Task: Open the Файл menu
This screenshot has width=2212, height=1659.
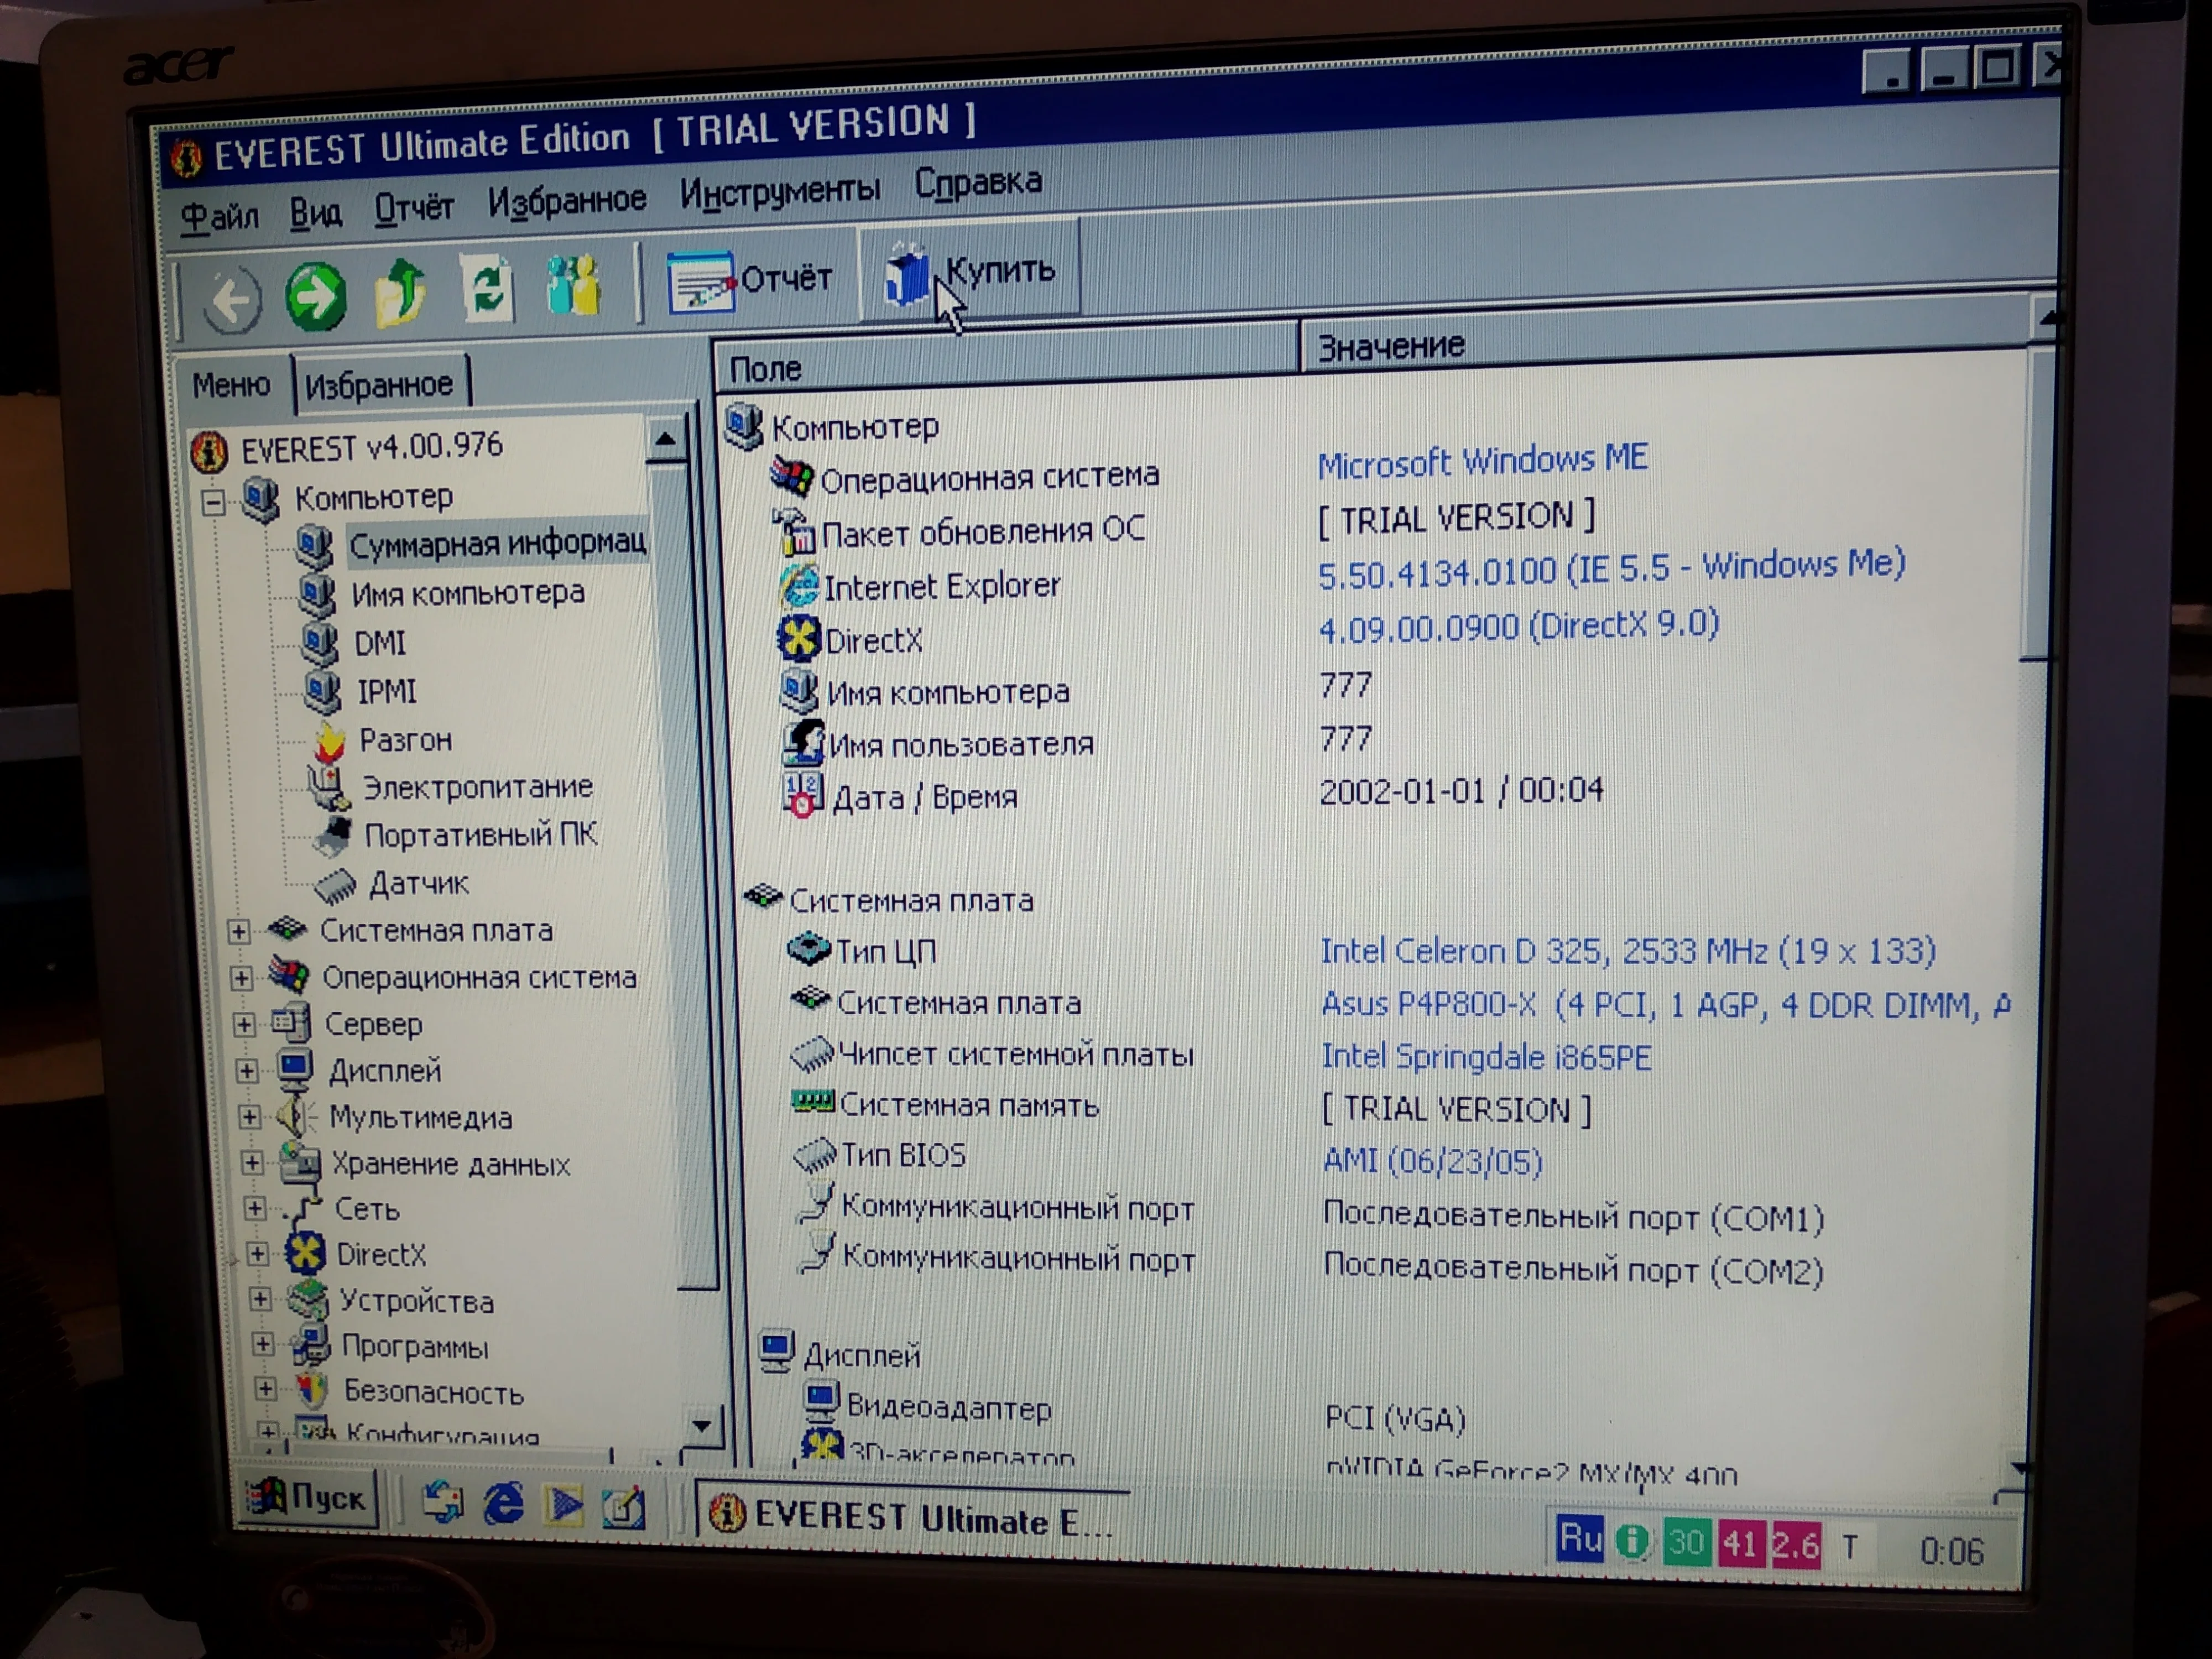Action: (220, 215)
